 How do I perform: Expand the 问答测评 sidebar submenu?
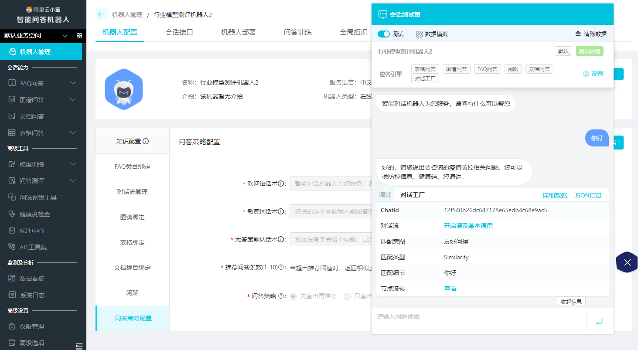(73, 181)
